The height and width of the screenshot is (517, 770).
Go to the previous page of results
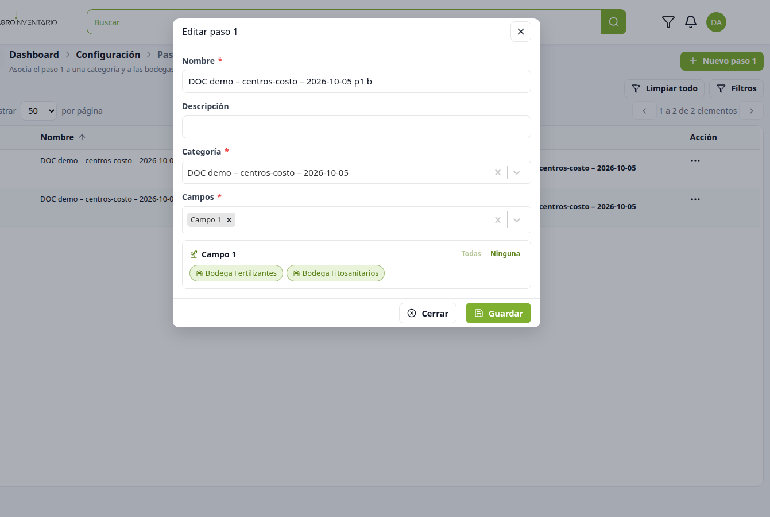pos(644,111)
